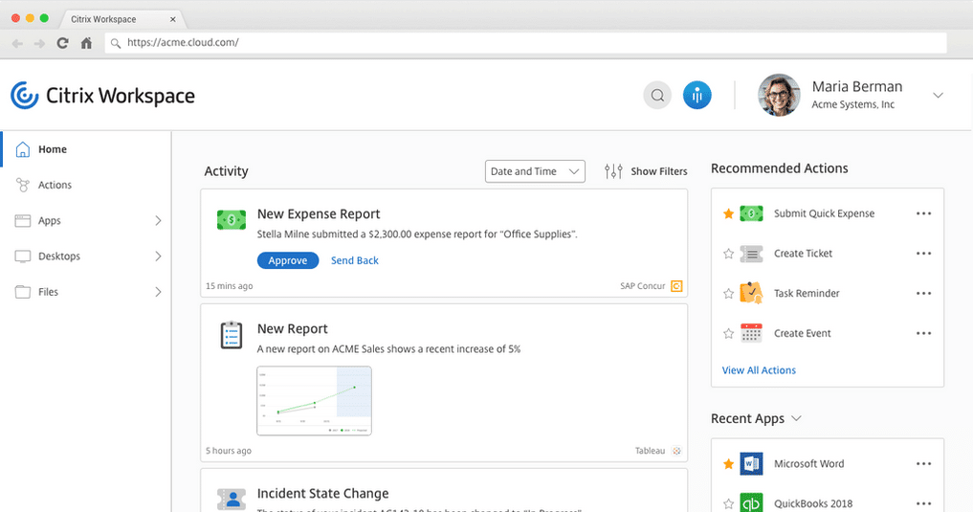Click the QuickBooks 2018 app icon
973x512 pixels.
[751, 503]
